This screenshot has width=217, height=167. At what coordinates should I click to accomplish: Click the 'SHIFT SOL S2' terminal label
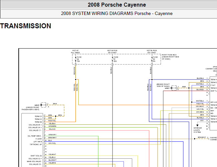(36, 156)
